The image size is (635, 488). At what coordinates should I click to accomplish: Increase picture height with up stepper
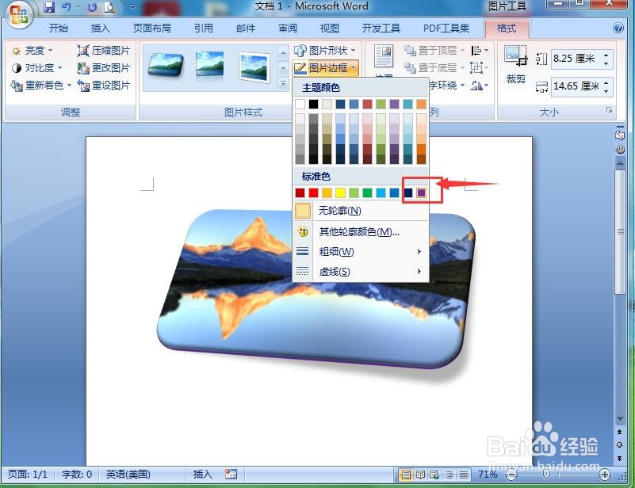click(606, 55)
